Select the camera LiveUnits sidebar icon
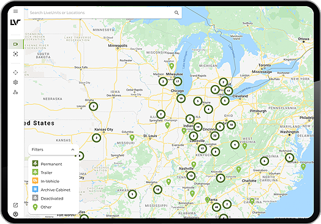The width and height of the screenshot is (321, 224). pyautogui.click(x=16, y=44)
